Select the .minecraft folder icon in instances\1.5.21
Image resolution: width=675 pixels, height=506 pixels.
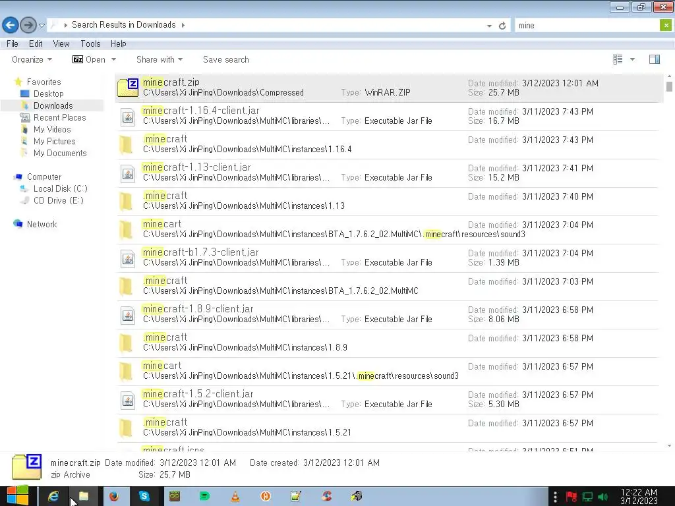(x=126, y=428)
